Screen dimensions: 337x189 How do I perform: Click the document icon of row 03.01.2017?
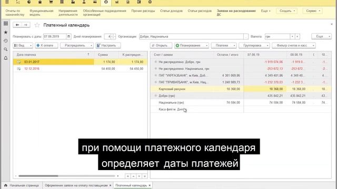[19, 62]
